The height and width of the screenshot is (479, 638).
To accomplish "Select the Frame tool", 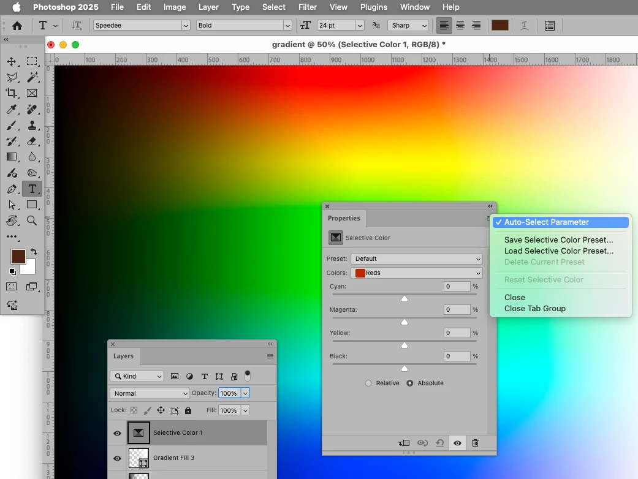I will pyautogui.click(x=32, y=93).
